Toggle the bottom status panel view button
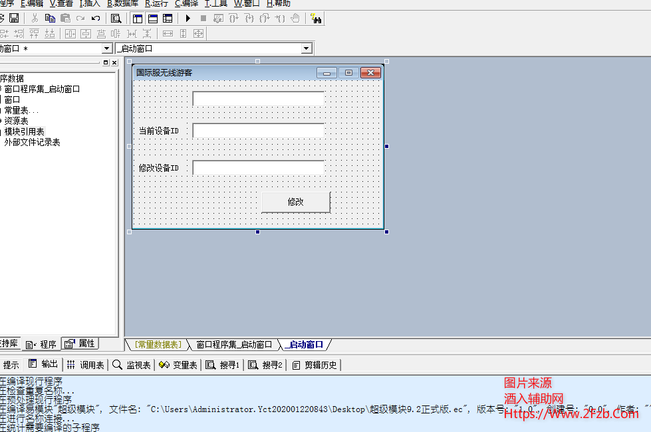The height and width of the screenshot is (432, 651). click(153, 19)
